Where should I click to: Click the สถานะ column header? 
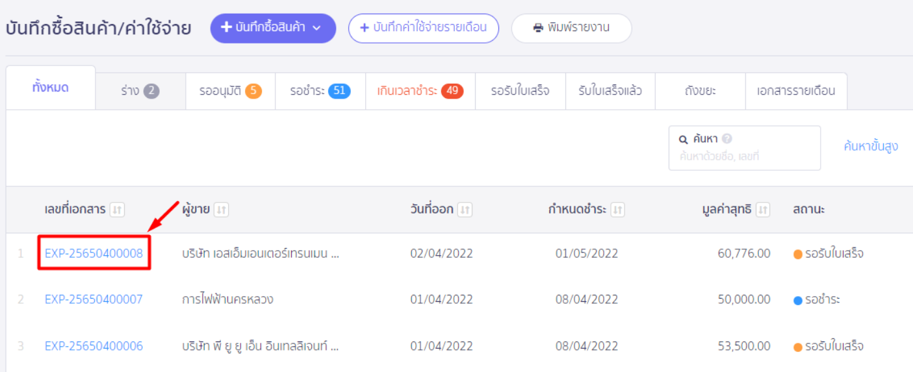pos(809,210)
